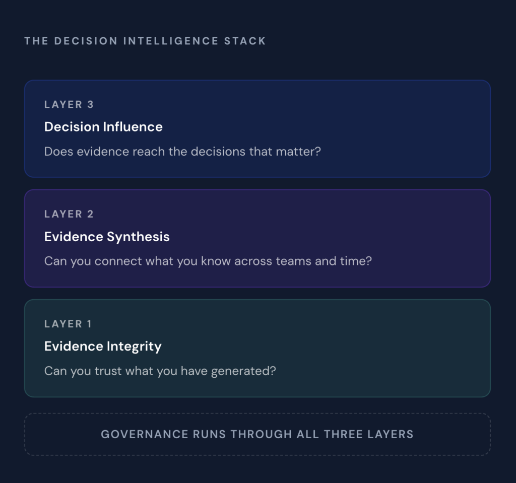This screenshot has height=483, width=516.
Task: Click the "LAYER 1" label
Action: point(68,324)
